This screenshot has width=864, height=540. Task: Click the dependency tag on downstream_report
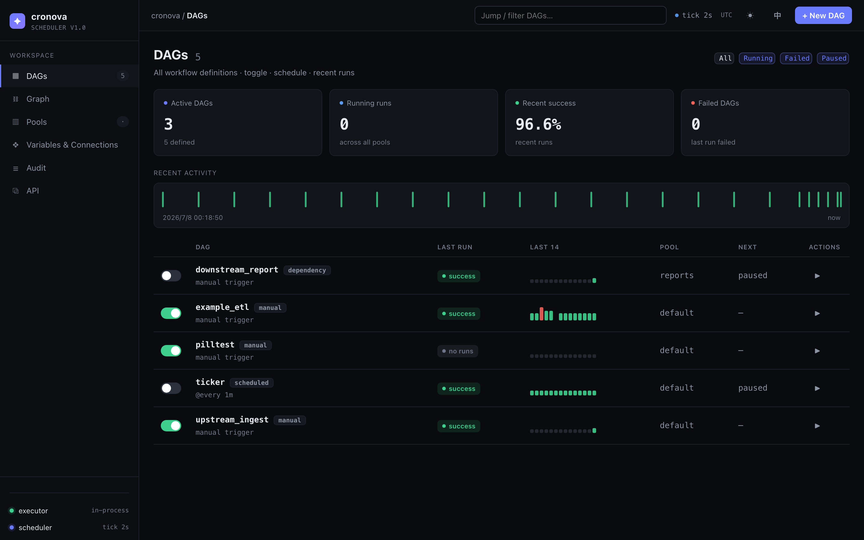click(x=307, y=270)
